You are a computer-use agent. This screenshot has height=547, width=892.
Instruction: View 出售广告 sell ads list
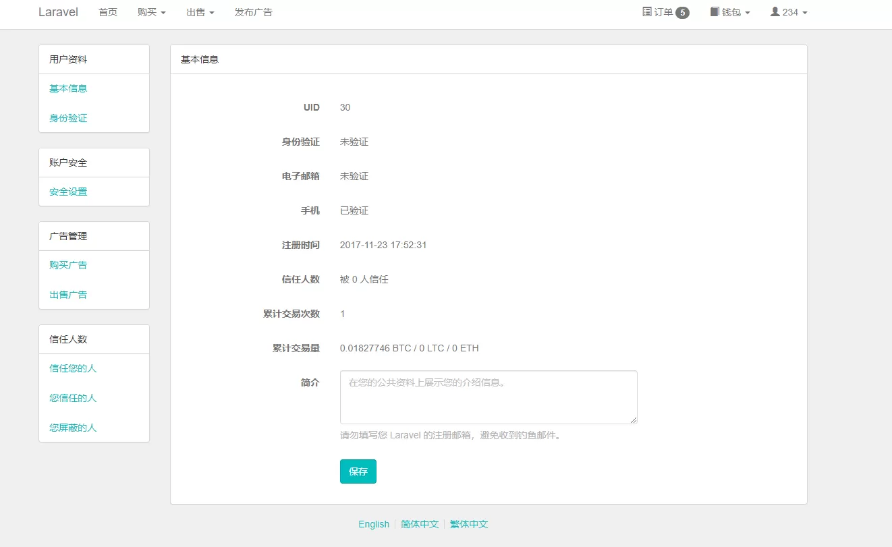(67, 294)
